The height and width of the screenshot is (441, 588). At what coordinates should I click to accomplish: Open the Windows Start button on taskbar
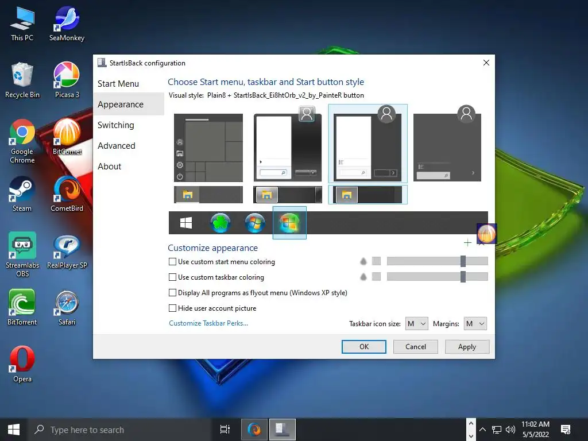[x=14, y=430]
